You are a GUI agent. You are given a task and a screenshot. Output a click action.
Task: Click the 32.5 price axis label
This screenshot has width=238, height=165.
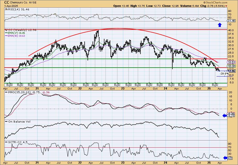pyautogui.click(x=231, y=42)
